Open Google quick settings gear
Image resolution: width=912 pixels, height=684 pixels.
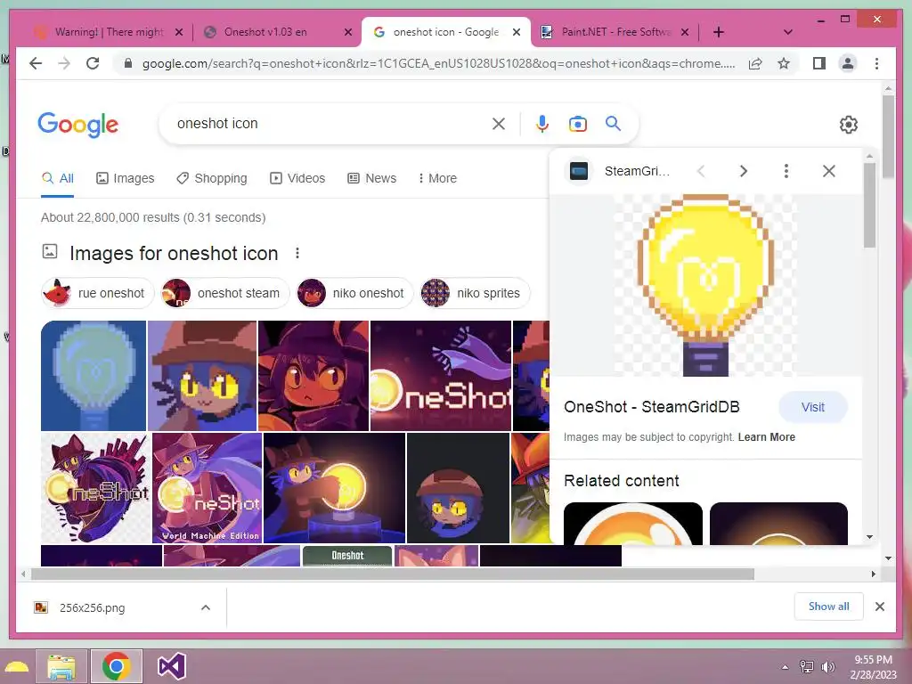[x=849, y=125]
